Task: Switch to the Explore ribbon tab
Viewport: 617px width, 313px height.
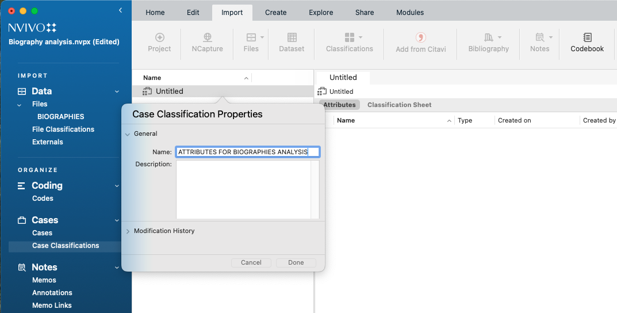Action: pos(321,12)
